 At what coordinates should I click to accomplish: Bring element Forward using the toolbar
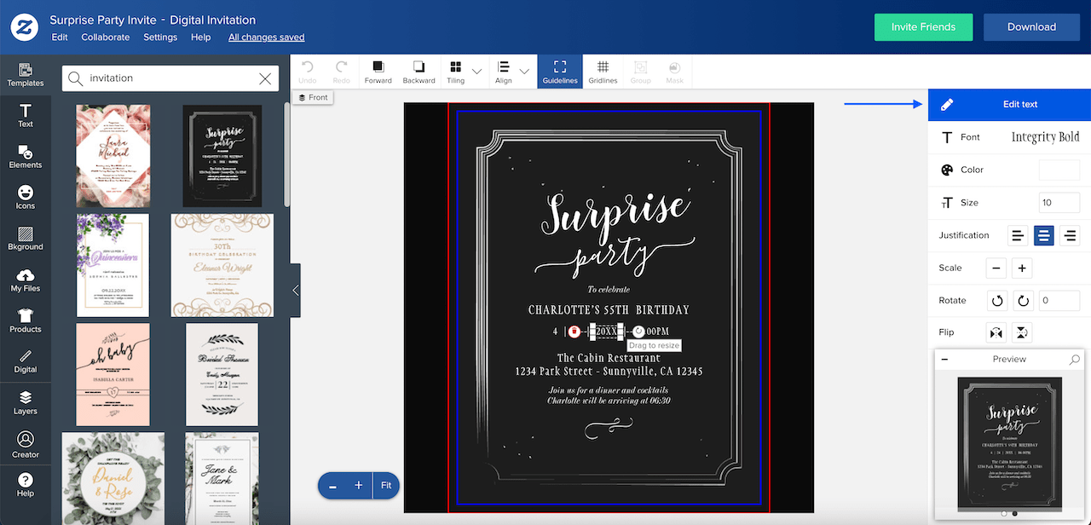[378, 71]
